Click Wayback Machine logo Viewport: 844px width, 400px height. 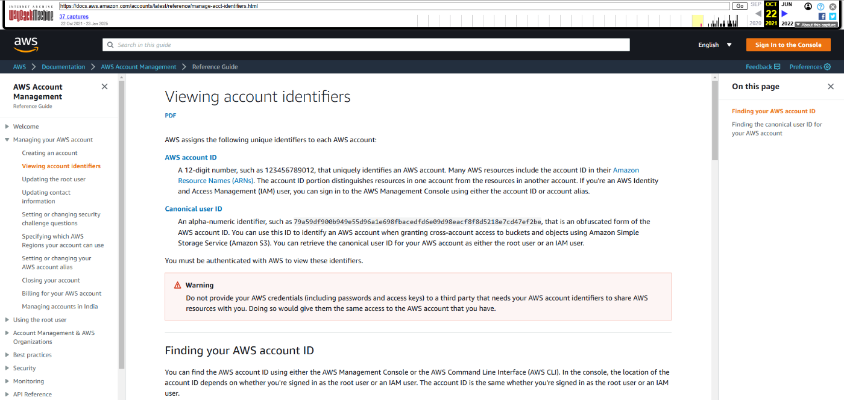pos(31,13)
